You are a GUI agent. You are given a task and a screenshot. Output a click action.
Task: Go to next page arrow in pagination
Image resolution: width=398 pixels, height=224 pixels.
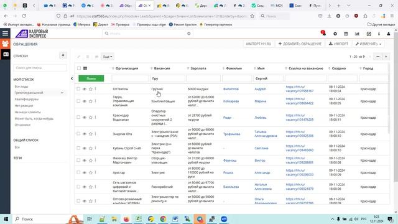pos(386,57)
